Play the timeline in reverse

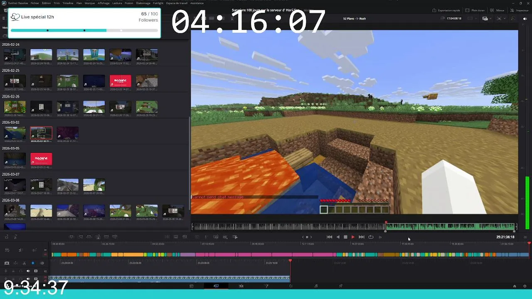coord(337,237)
